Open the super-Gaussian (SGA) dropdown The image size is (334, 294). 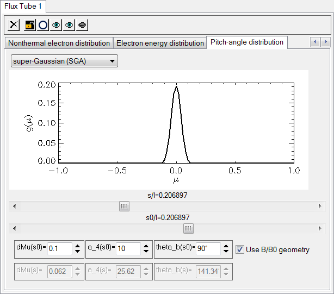[x=64, y=61]
